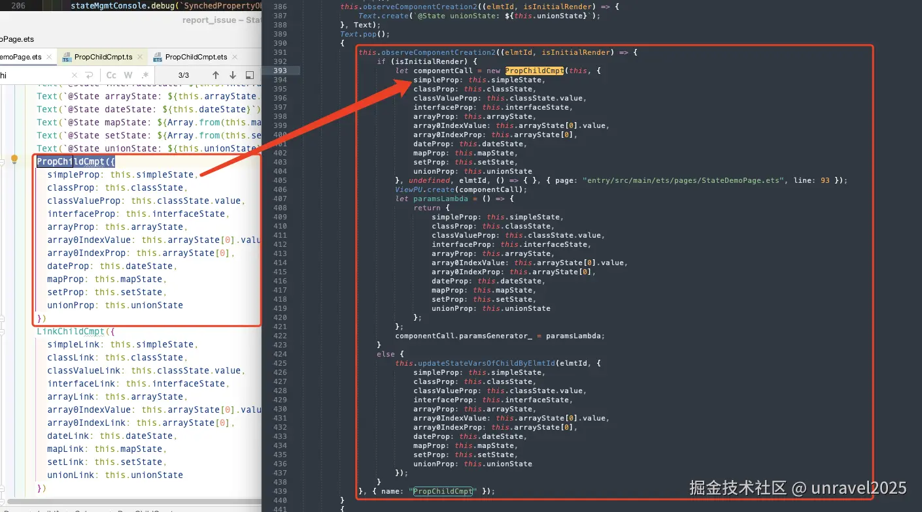The image size is (922, 512).
Task: Click classLink: this.classState line
Action: point(117,357)
